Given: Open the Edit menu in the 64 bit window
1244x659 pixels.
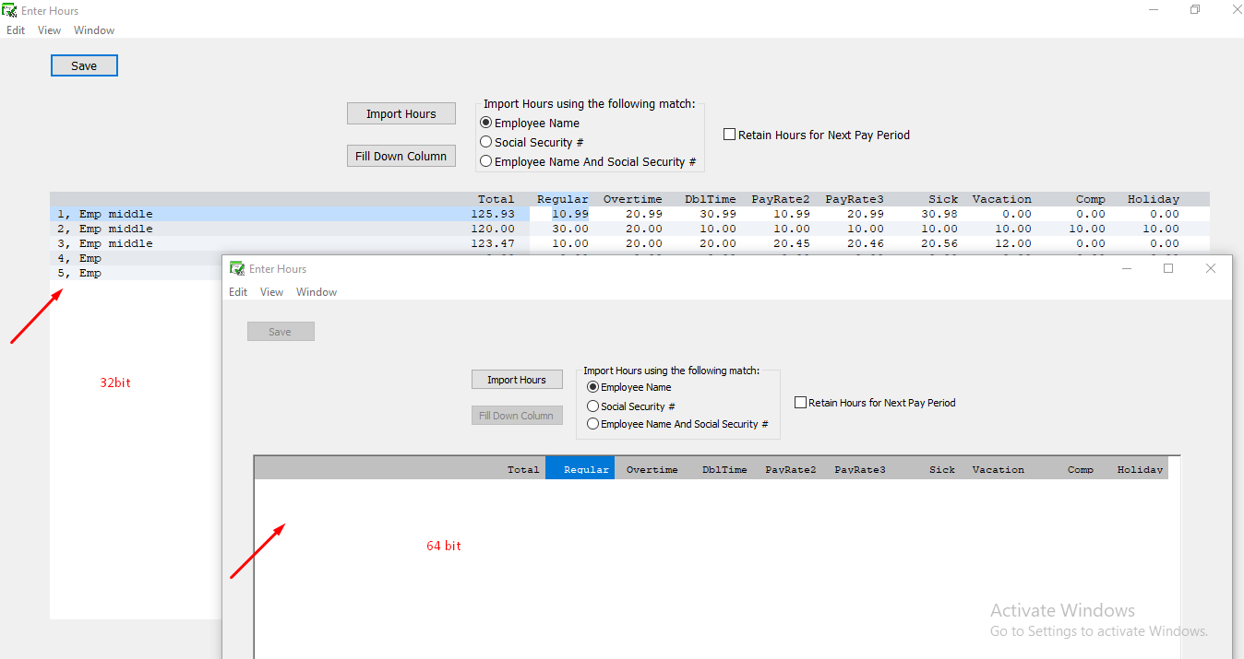Looking at the screenshot, I should [238, 292].
